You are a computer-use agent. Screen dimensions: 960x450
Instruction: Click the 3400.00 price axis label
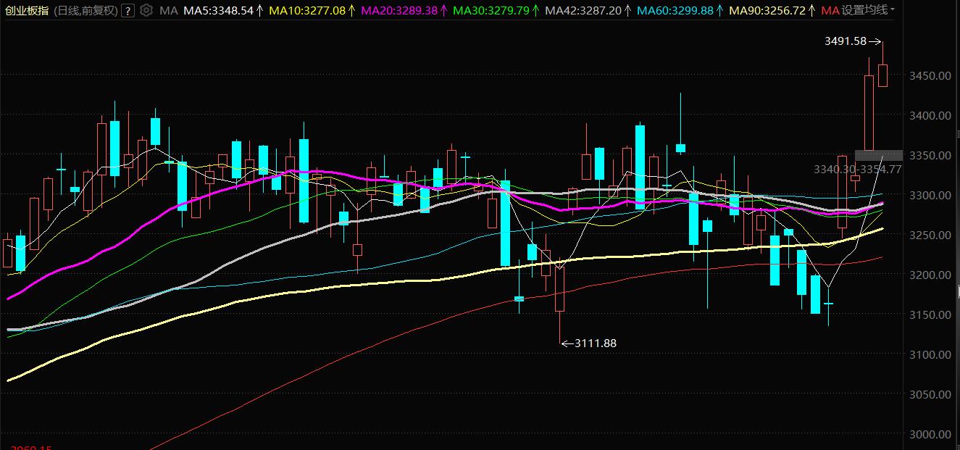[x=930, y=115]
